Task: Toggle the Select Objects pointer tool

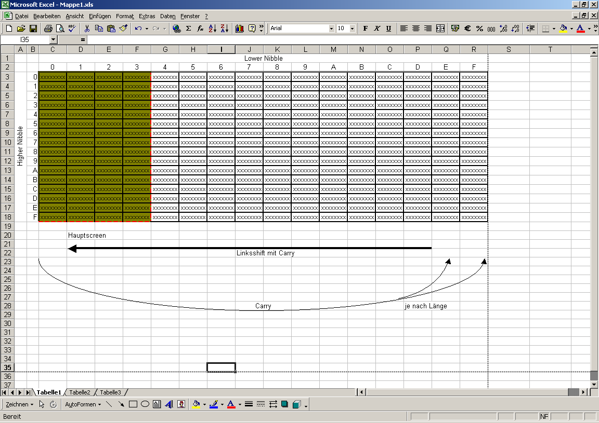Action: (x=42, y=404)
